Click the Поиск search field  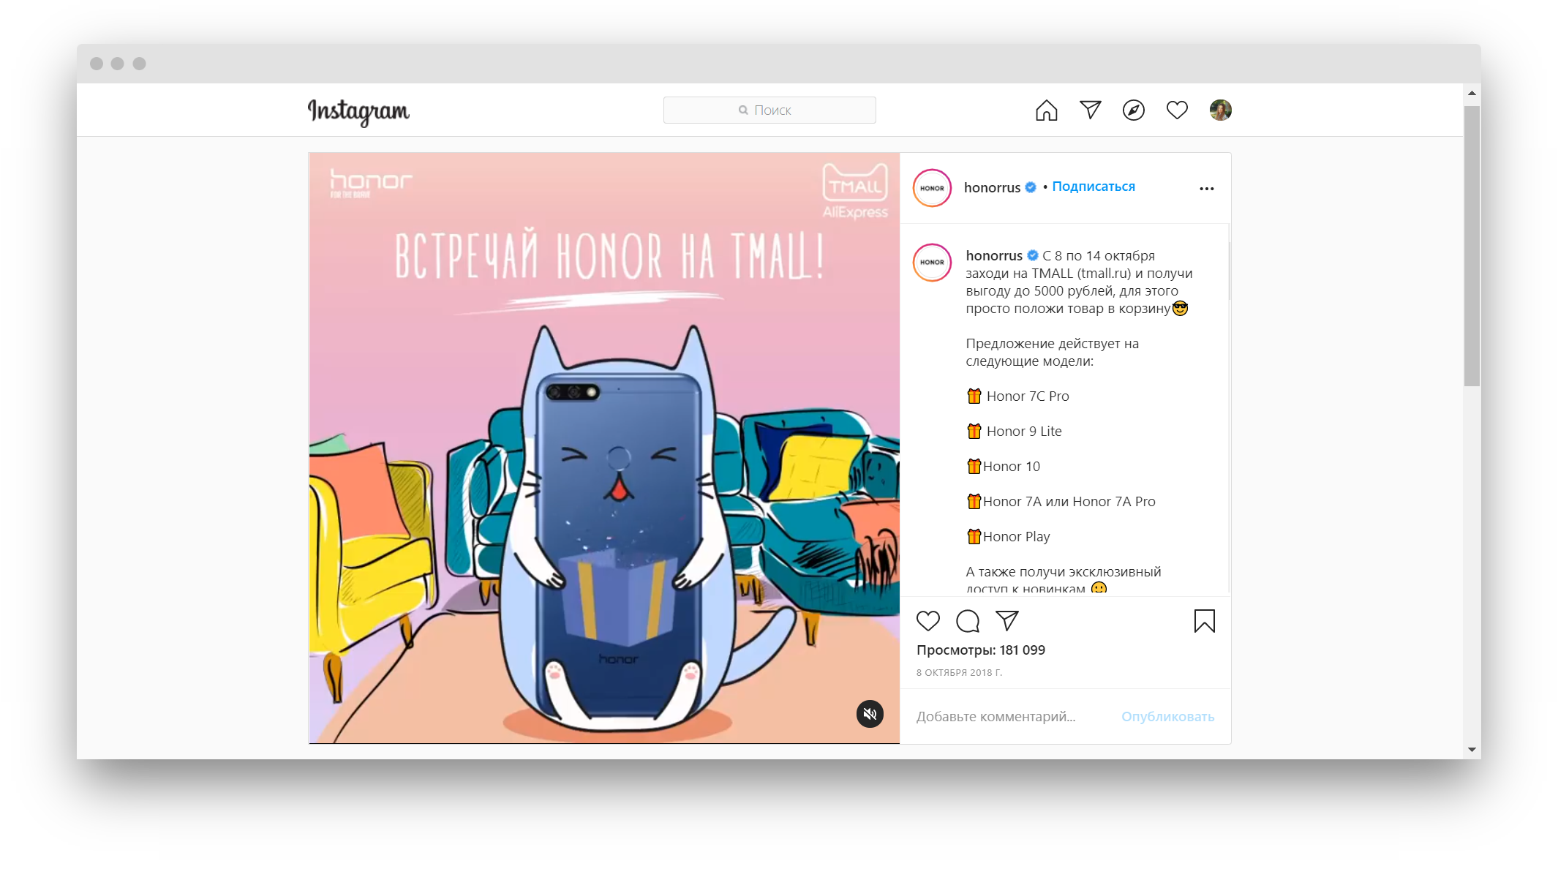[x=769, y=110]
